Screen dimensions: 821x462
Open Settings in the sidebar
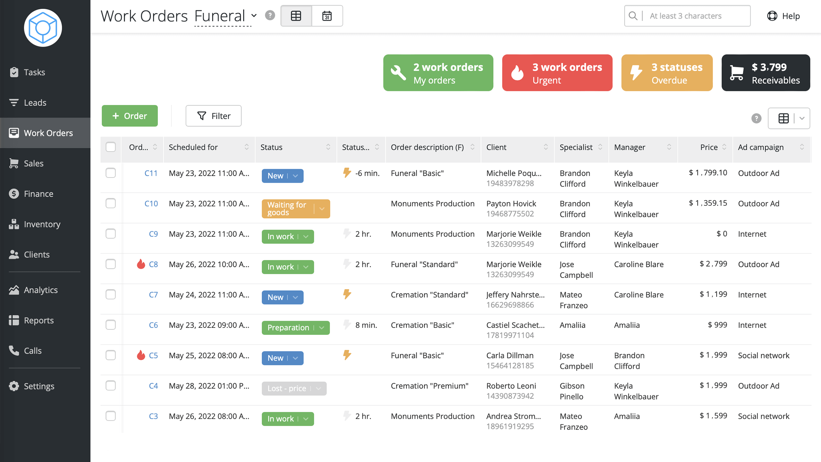pos(45,386)
